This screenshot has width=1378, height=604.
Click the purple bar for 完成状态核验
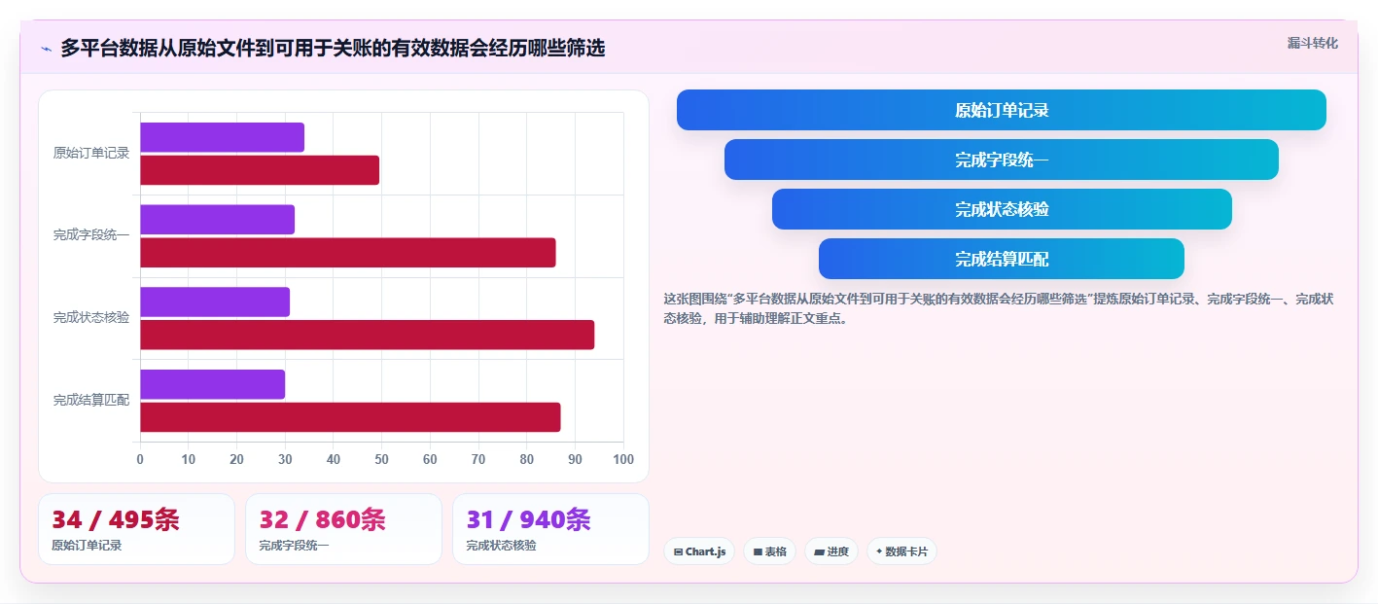coord(215,302)
